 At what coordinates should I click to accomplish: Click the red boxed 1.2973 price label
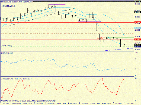(x=100, y=37)
